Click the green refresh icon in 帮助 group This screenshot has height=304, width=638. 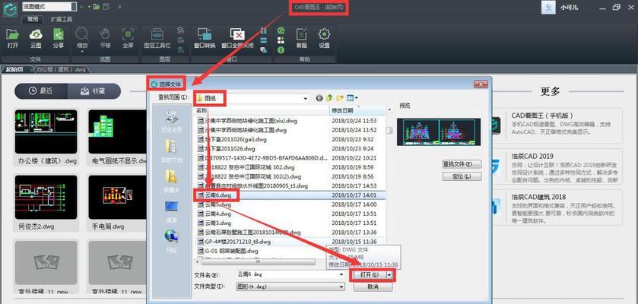(281, 30)
